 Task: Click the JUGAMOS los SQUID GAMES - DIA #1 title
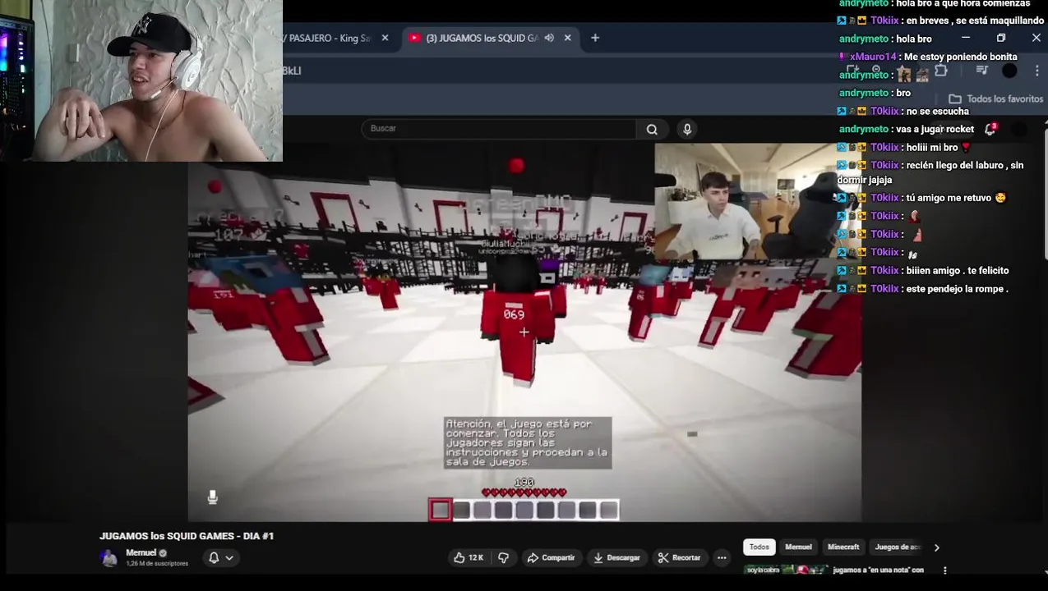pyautogui.click(x=187, y=536)
